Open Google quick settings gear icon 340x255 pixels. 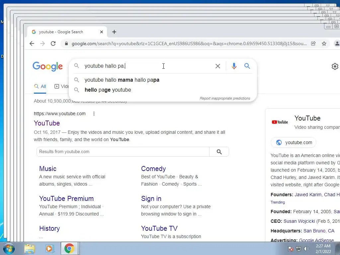(335, 66)
